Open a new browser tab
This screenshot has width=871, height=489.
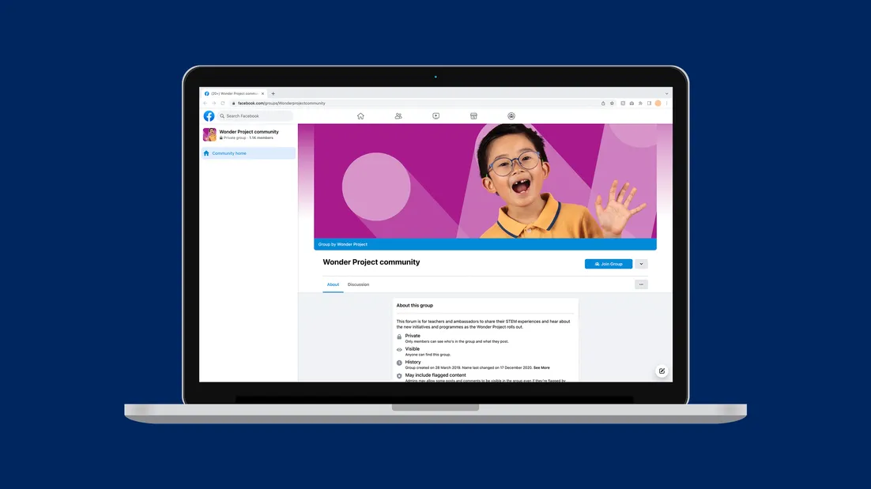pos(273,93)
